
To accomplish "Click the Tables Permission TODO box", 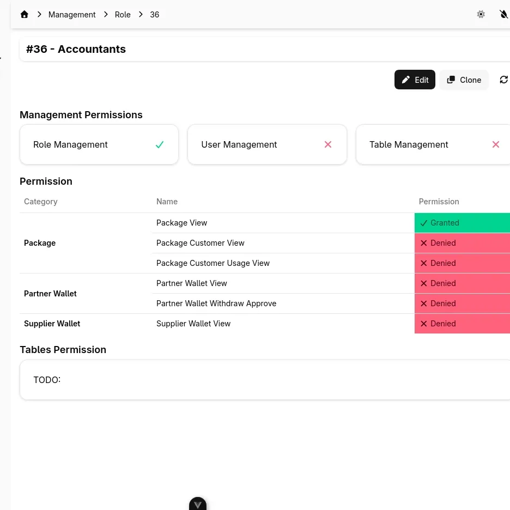I will point(265,380).
